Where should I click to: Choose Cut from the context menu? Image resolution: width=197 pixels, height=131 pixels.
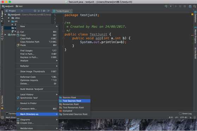coord(38,32)
